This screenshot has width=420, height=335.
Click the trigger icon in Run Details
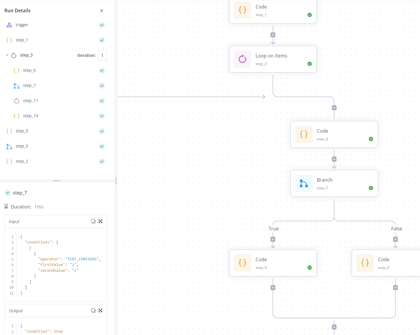coord(9,25)
